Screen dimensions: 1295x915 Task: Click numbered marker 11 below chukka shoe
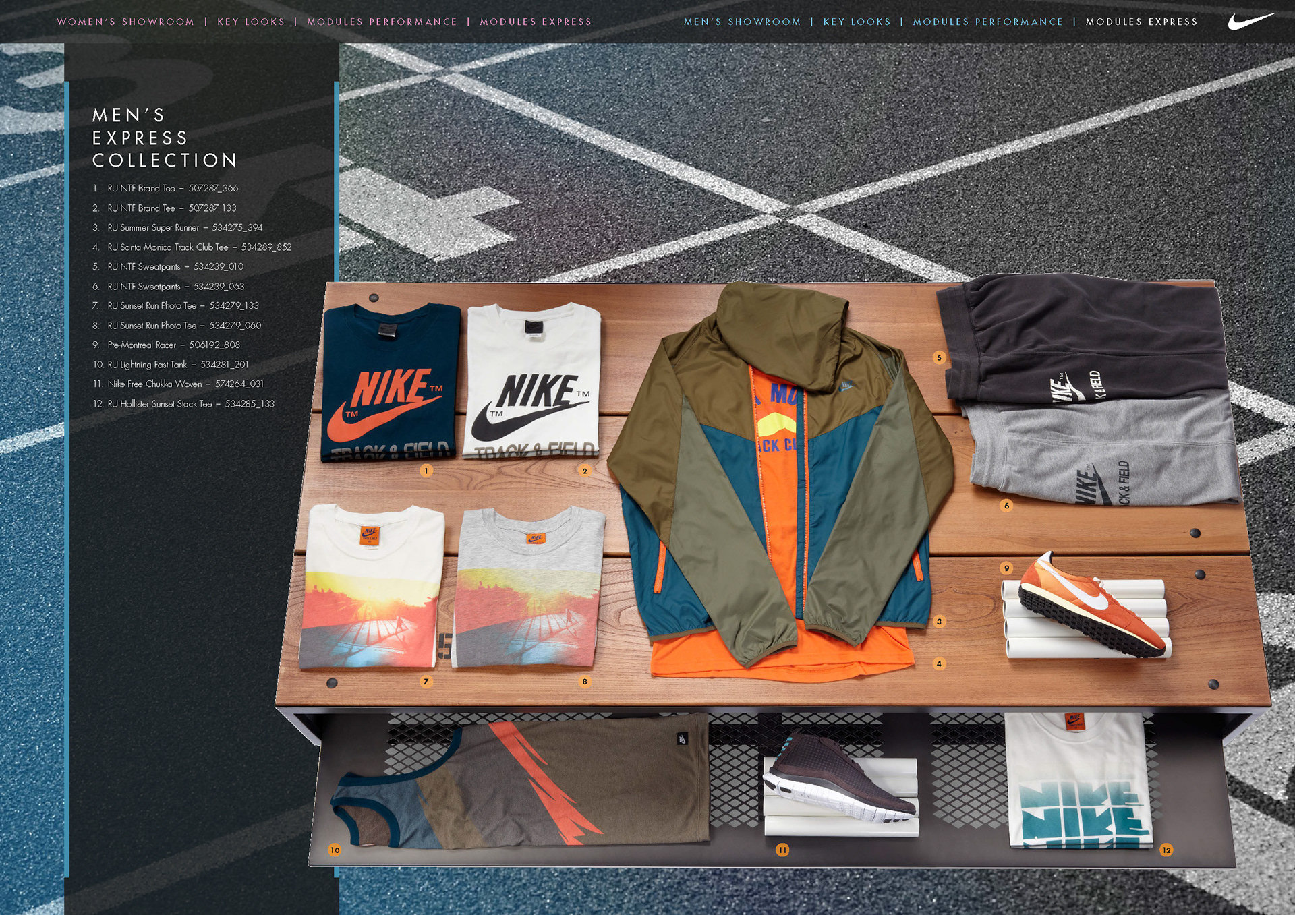pyautogui.click(x=782, y=850)
